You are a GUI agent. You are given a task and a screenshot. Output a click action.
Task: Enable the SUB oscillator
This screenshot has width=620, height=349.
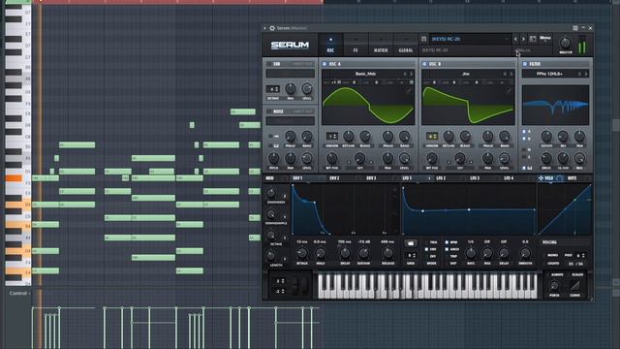(269, 64)
